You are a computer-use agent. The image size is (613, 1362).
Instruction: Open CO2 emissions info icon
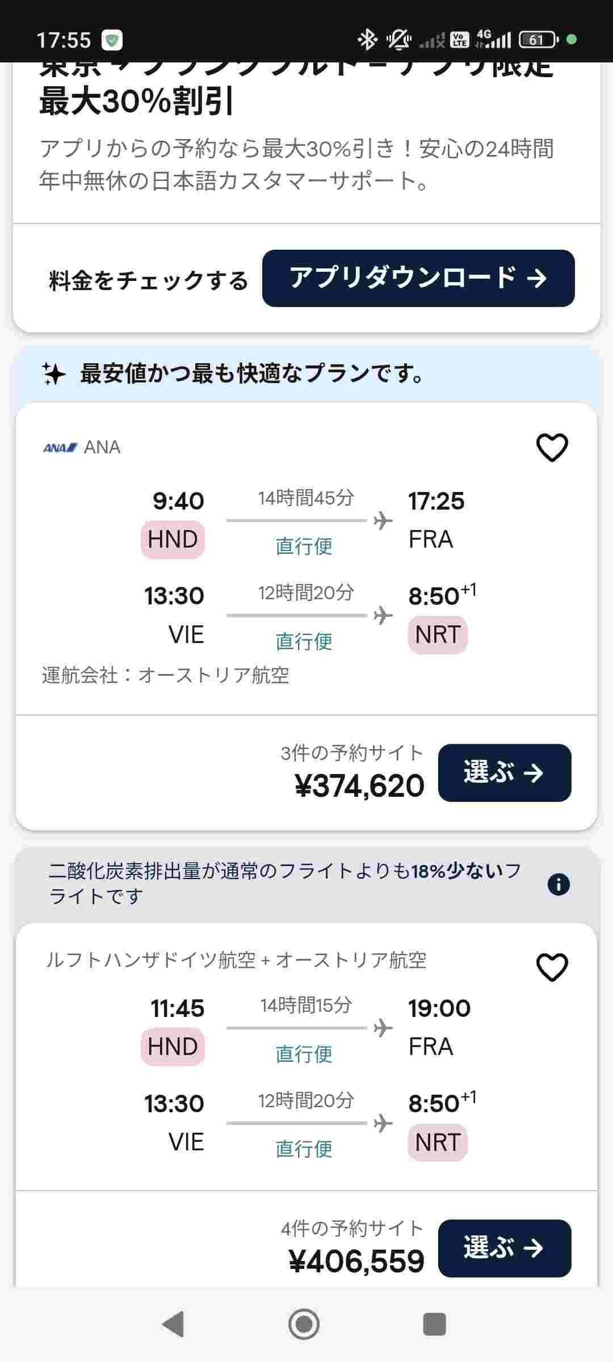[x=559, y=884]
